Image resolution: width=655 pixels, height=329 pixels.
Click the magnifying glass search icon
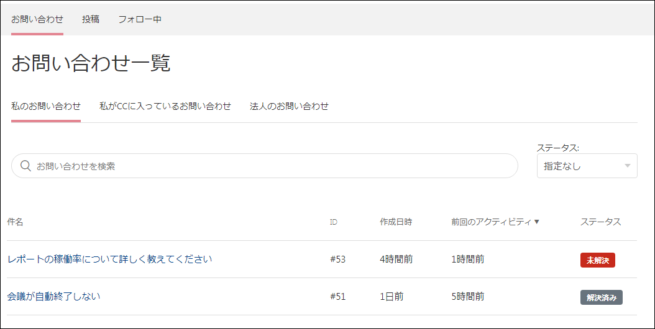click(x=26, y=166)
